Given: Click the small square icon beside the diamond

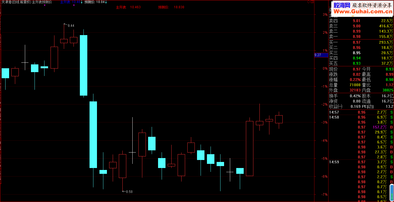Looking at the screenshot, I should [312, 2].
